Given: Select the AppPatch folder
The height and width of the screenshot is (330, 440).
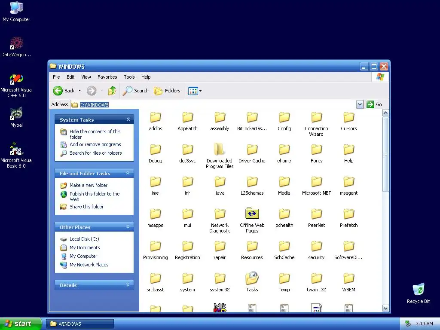Looking at the screenshot, I should point(187,121).
